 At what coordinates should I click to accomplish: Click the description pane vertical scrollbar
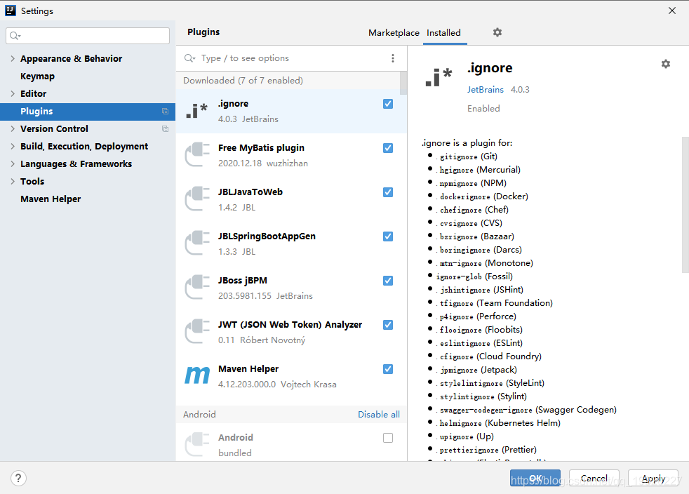pos(685,205)
